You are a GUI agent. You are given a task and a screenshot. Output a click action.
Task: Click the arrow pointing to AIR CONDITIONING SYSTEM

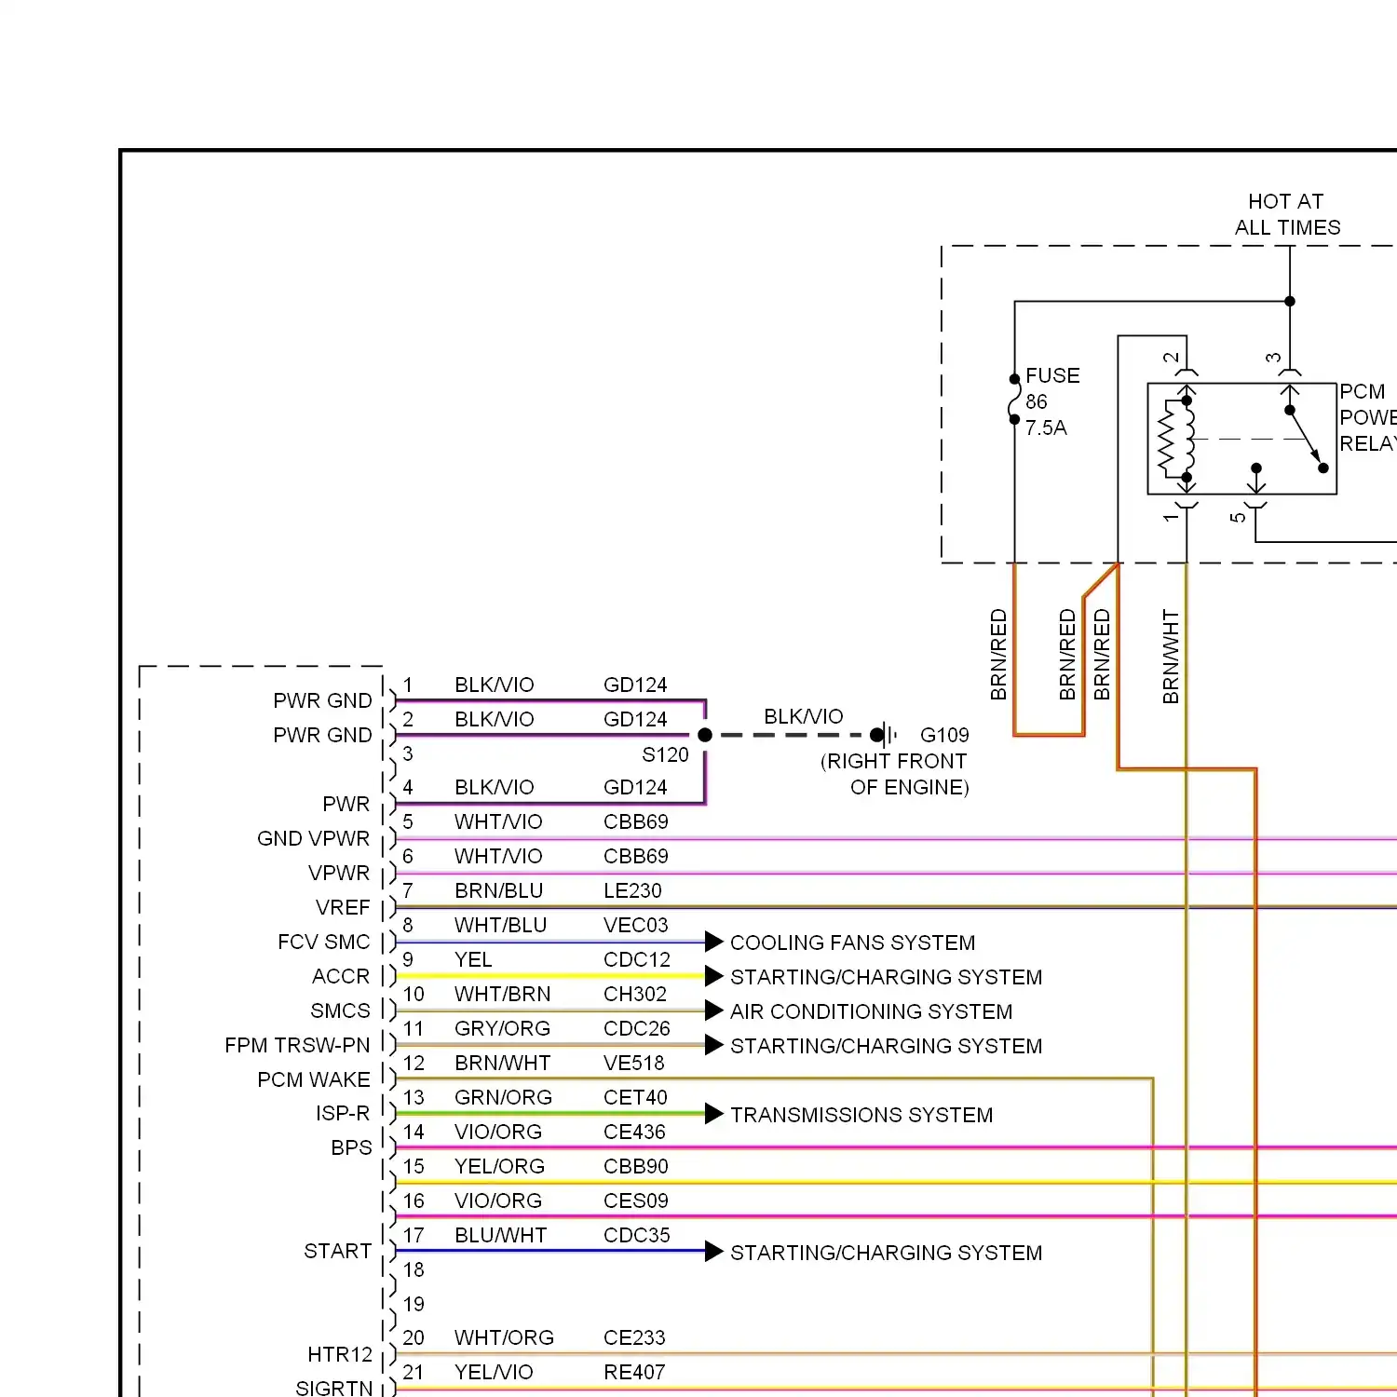point(714,1010)
